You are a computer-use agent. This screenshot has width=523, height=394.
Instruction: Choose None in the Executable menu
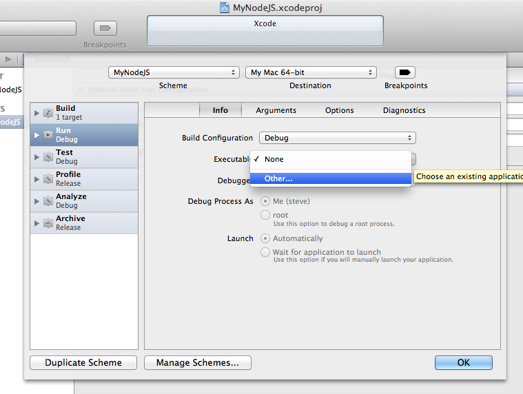(331, 159)
